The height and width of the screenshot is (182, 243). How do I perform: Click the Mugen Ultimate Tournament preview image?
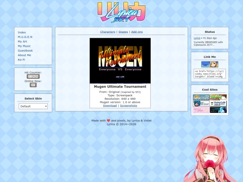[x=120, y=61]
